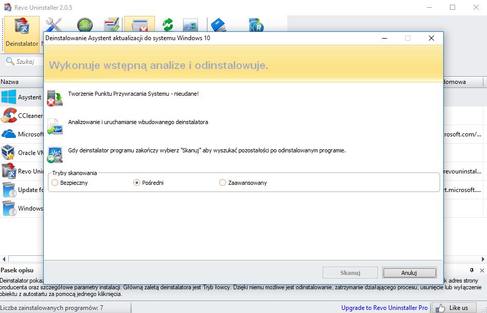Click the Uninstall window-with-red-X toolbar icon
Viewport: 487px width, 313px height.
(140, 24)
